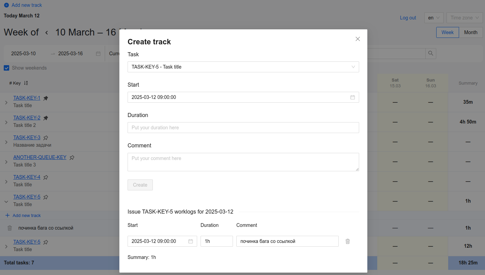
Task: Open calendar icon in the worklog Start field
Action: 191,241
